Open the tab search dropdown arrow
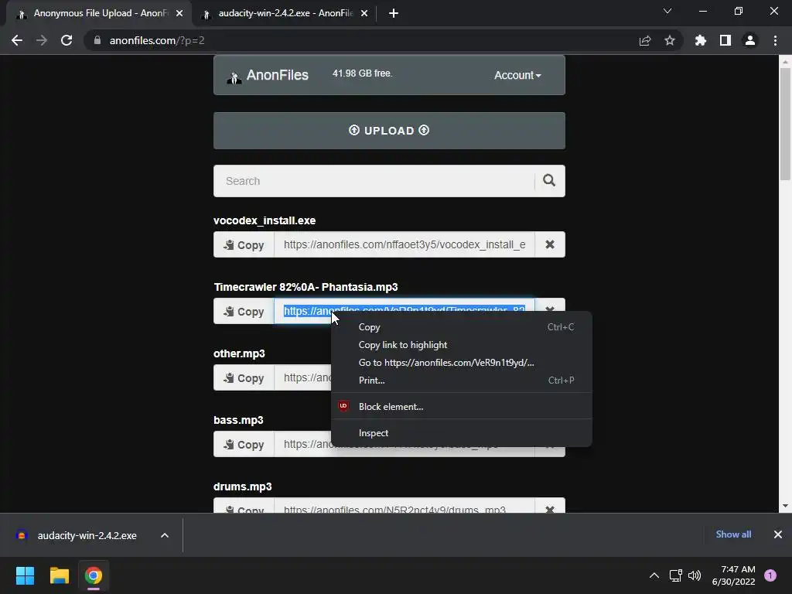 pyautogui.click(x=667, y=11)
